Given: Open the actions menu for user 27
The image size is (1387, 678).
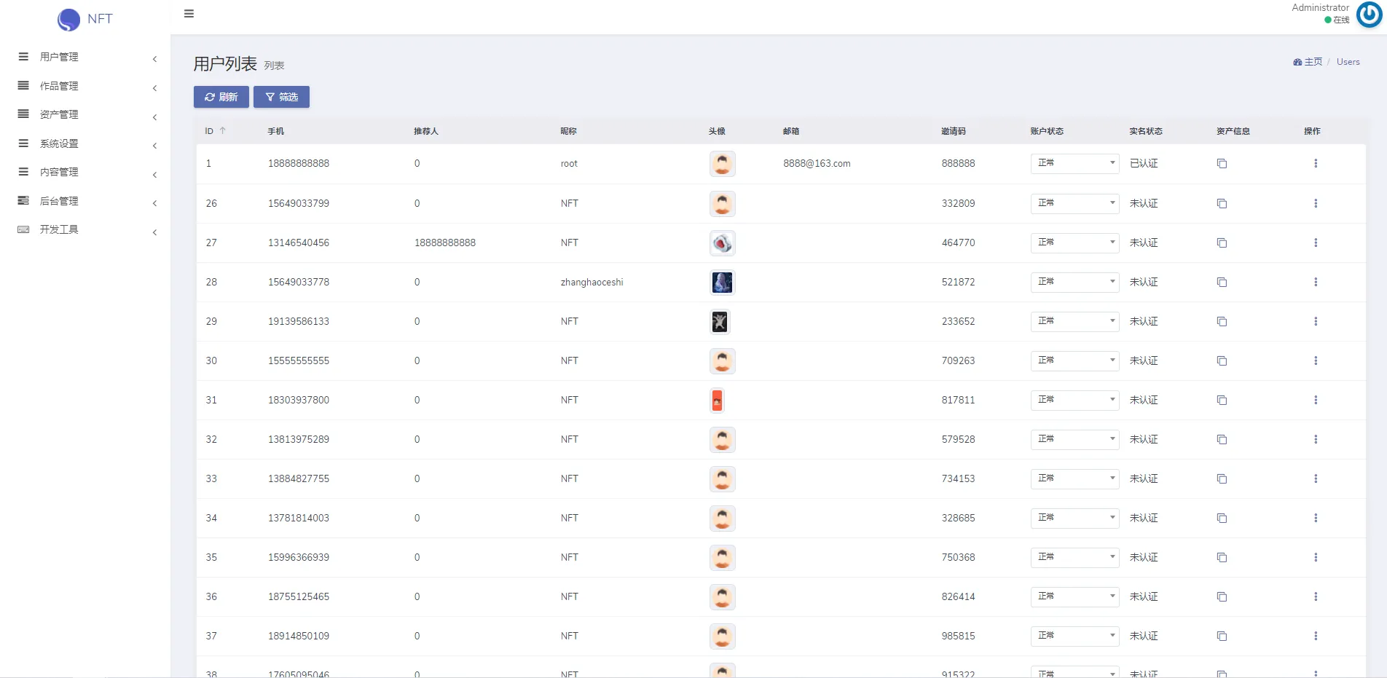Looking at the screenshot, I should (1315, 243).
